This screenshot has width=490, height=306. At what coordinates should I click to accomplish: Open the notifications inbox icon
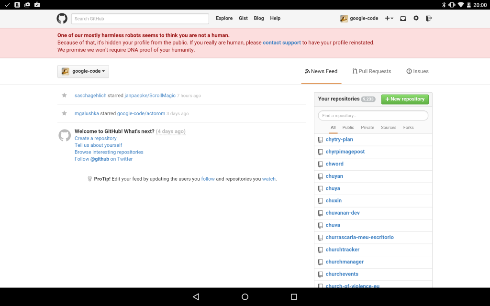click(403, 19)
